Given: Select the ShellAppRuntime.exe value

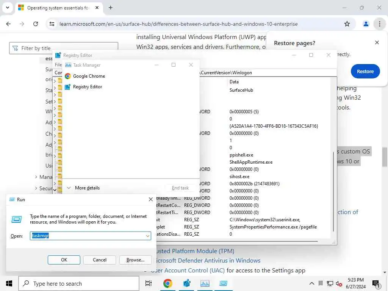Looking at the screenshot, I should point(251,162).
